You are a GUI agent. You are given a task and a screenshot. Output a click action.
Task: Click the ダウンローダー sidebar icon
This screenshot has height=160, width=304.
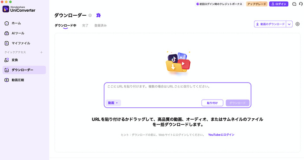[x=7, y=70]
